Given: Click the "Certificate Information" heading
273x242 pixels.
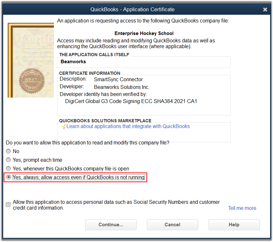Looking at the screenshot, I should tap(90, 73).
